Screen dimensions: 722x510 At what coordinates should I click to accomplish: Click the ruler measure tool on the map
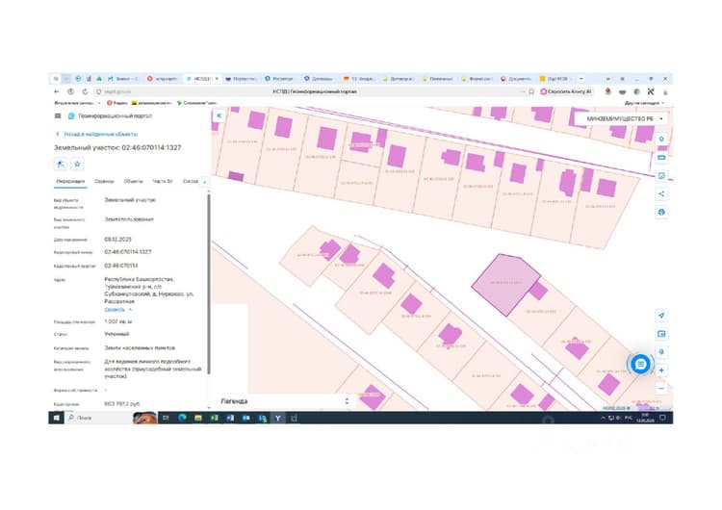click(x=661, y=158)
